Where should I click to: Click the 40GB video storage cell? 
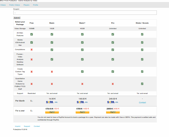pyautogui.click(x=82, y=29)
